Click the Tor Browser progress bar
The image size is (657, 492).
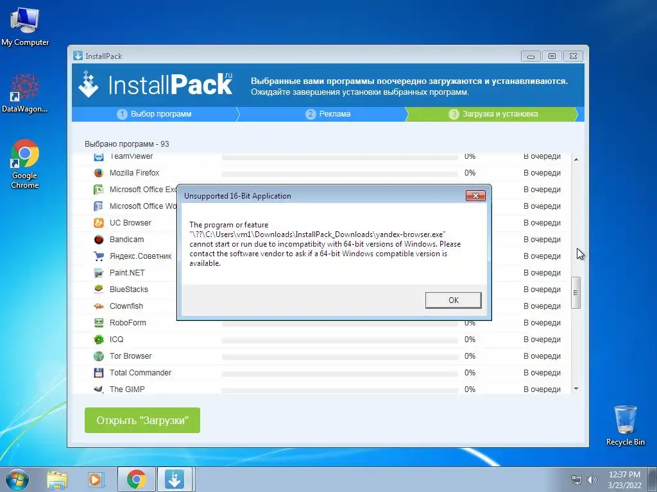pos(340,357)
